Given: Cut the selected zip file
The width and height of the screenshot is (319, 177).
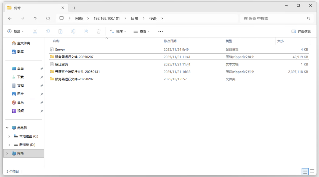Looking at the screenshot, I should (x=35, y=31).
